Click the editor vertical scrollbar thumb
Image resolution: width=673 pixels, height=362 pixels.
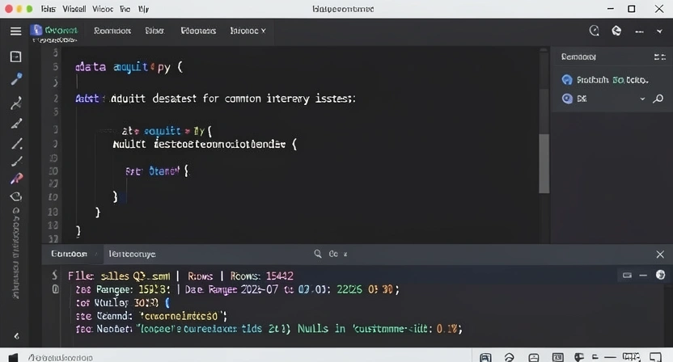(544, 163)
